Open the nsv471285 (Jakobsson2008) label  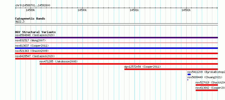coord(58,61)
